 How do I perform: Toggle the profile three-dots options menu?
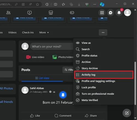tap(103, 32)
